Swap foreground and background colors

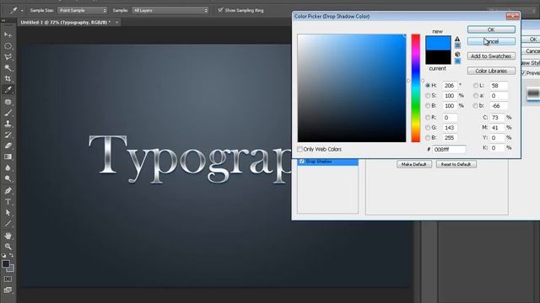click(x=11, y=255)
